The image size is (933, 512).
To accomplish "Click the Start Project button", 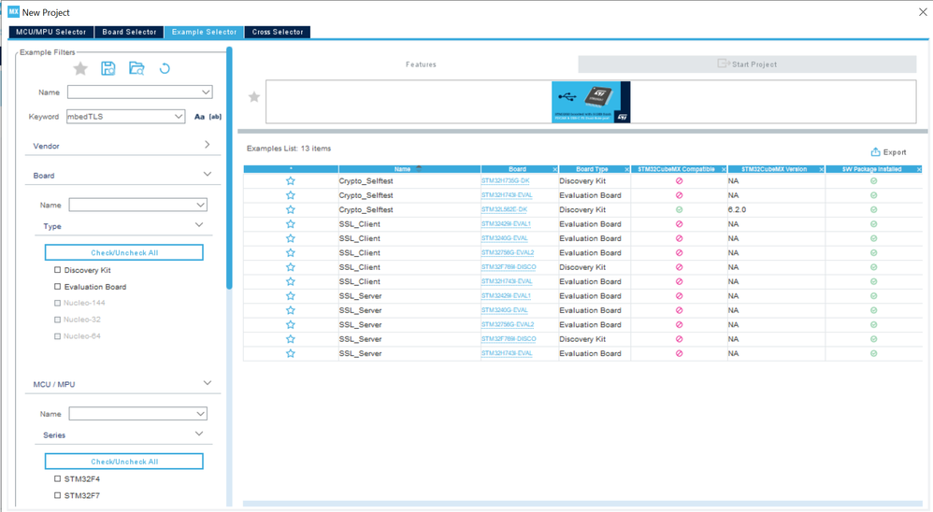I will 747,64.
